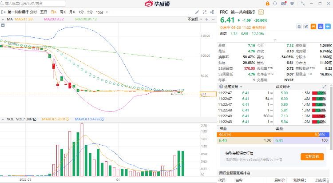Add FRC to watchlist plus button
Viewport: 333px width, 183px height.
coord(328,26)
